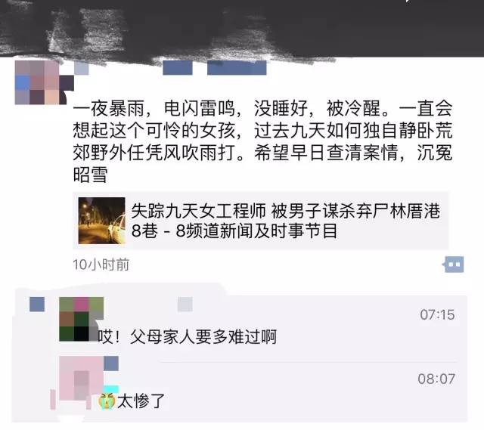Open the pink avatar of the 08:07 commenter

coord(81,378)
